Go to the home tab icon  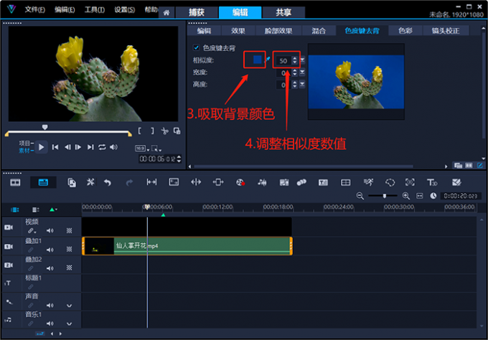[x=166, y=13]
